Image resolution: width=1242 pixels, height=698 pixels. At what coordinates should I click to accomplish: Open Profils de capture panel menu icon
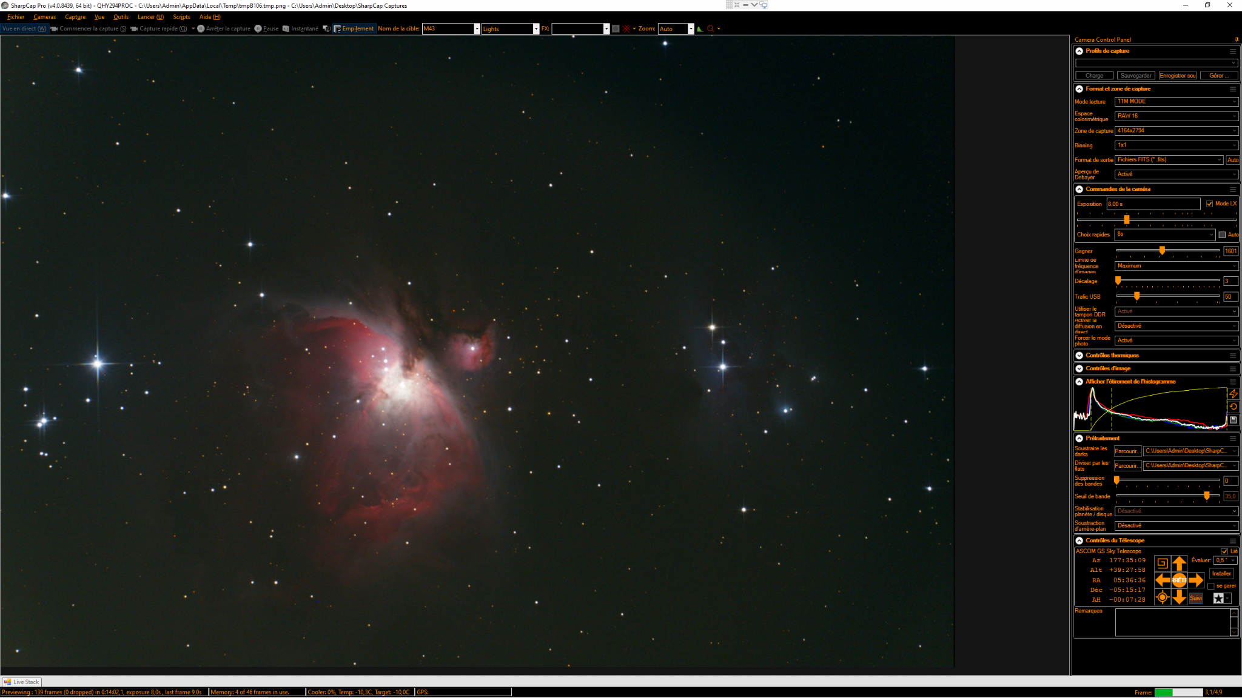(1233, 52)
